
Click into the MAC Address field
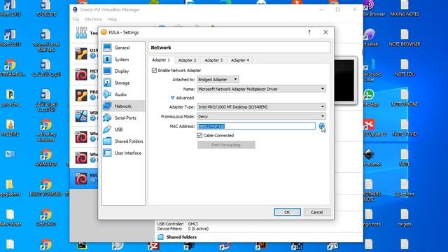[256, 126]
